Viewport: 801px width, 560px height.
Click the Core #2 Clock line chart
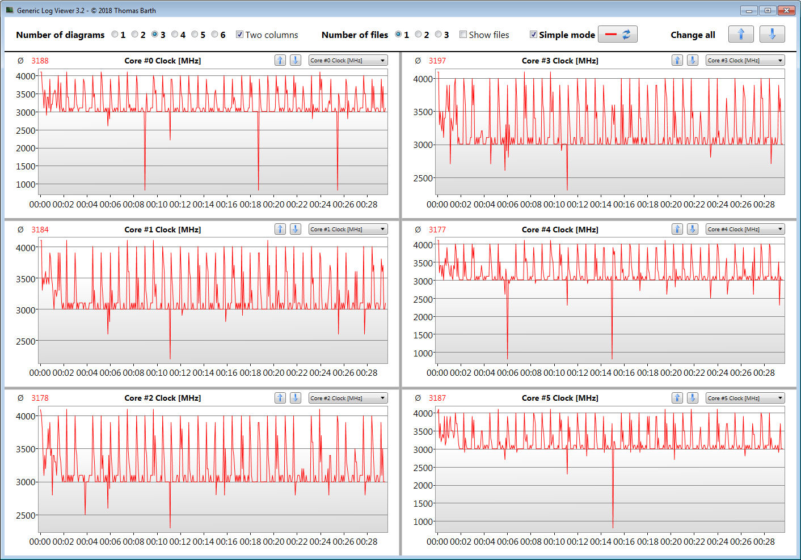[213, 469]
